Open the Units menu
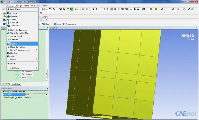Image resolution: width=199 pixels, height=120 pixels. 33,6
